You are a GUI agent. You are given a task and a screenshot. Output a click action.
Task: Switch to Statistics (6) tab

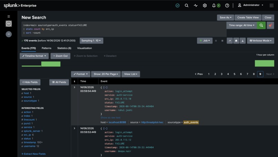pos(64,48)
